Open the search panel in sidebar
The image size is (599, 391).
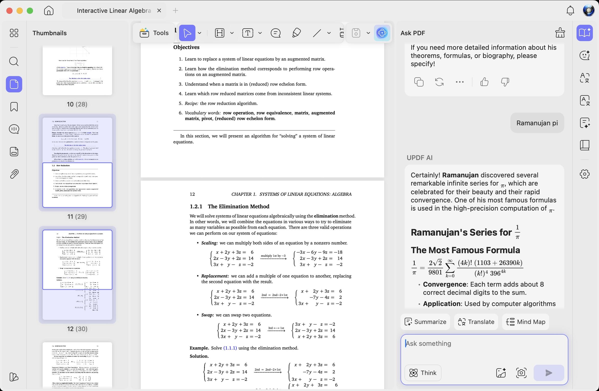(14, 62)
